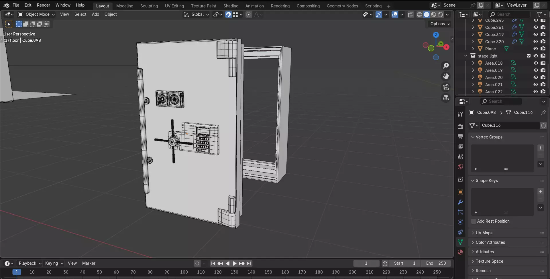Open the View Layer properties tab

(460, 147)
